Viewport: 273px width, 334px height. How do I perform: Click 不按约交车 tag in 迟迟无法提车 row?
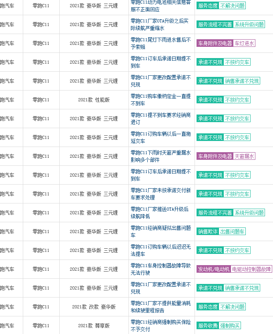[237, 250]
